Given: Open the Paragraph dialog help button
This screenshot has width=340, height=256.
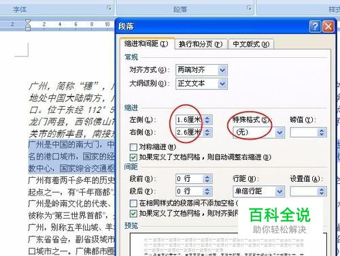Looking at the screenshot, I should point(315,27).
